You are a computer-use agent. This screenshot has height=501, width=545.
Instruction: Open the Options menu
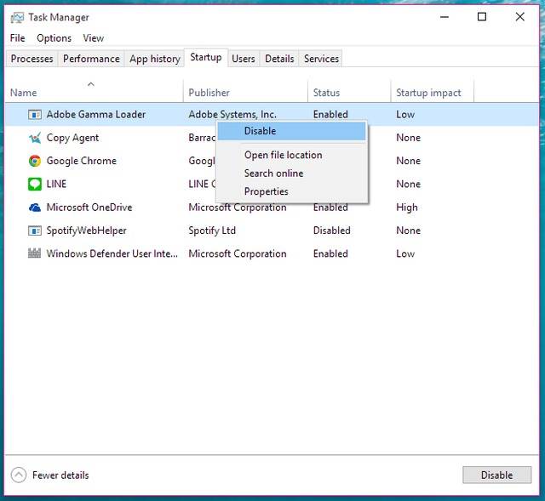pyautogui.click(x=54, y=37)
